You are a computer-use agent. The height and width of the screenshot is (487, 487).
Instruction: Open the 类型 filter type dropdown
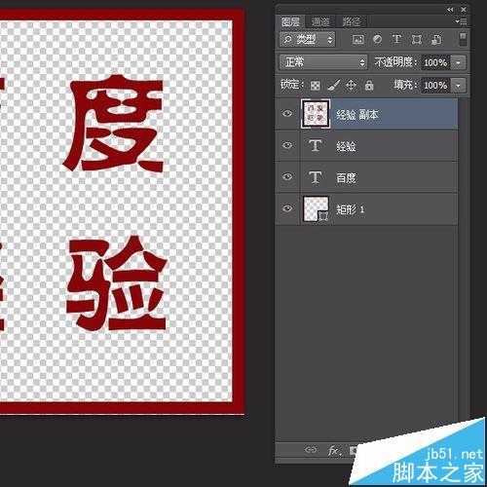pyautogui.click(x=307, y=40)
